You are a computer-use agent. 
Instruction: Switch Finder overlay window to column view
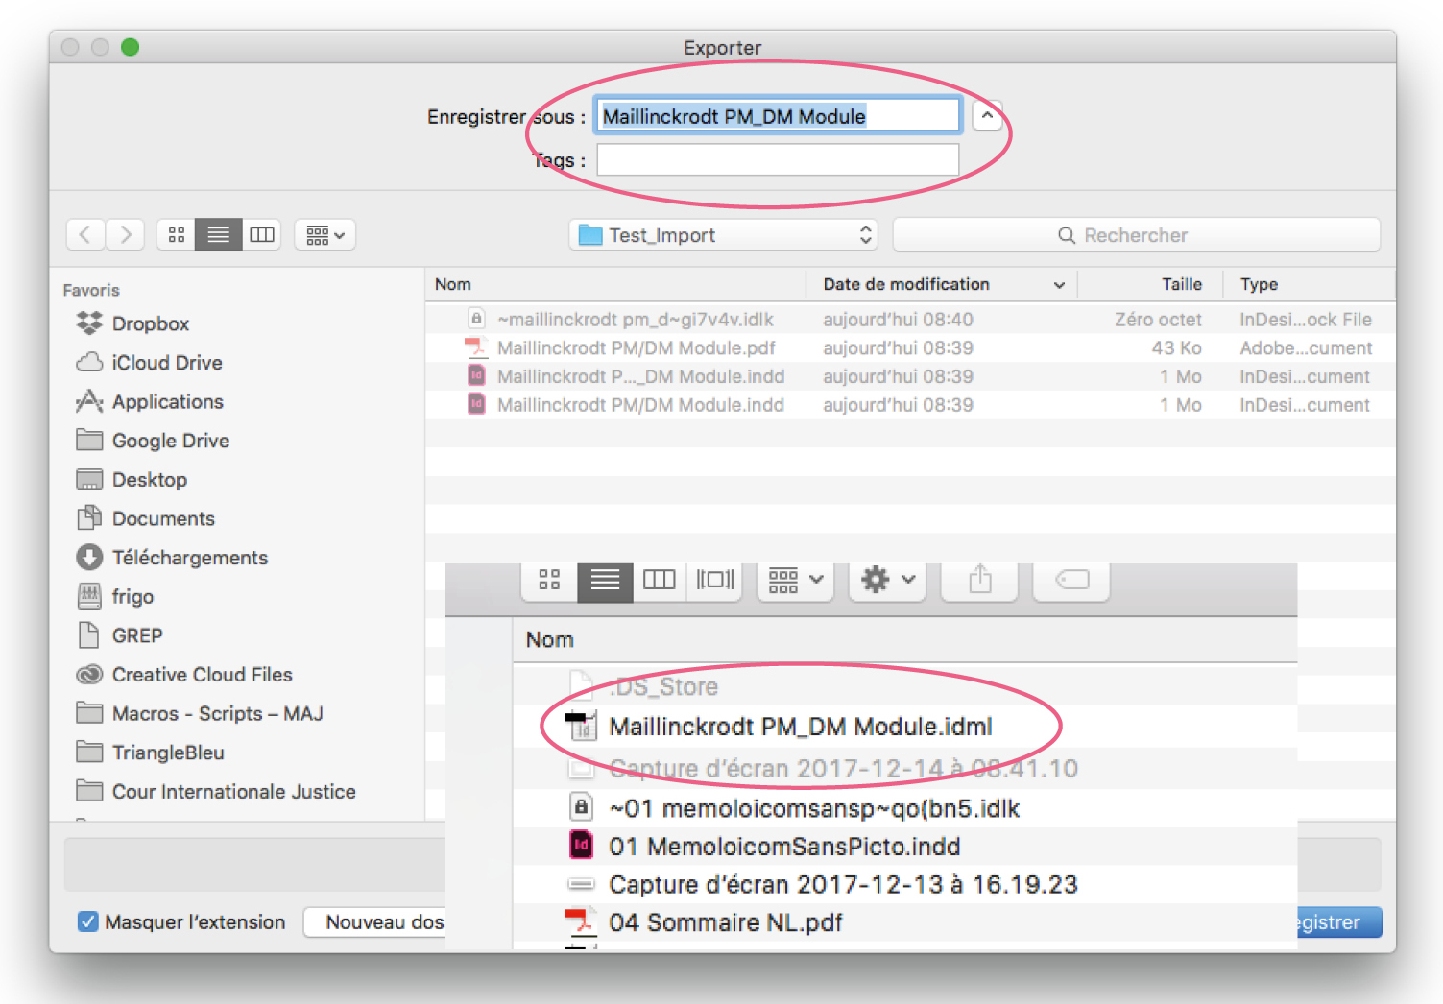click(x=660, y=580)
